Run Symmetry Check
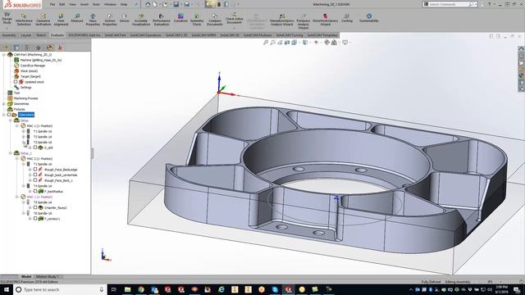525x295 pixels. tap(197, 20)
